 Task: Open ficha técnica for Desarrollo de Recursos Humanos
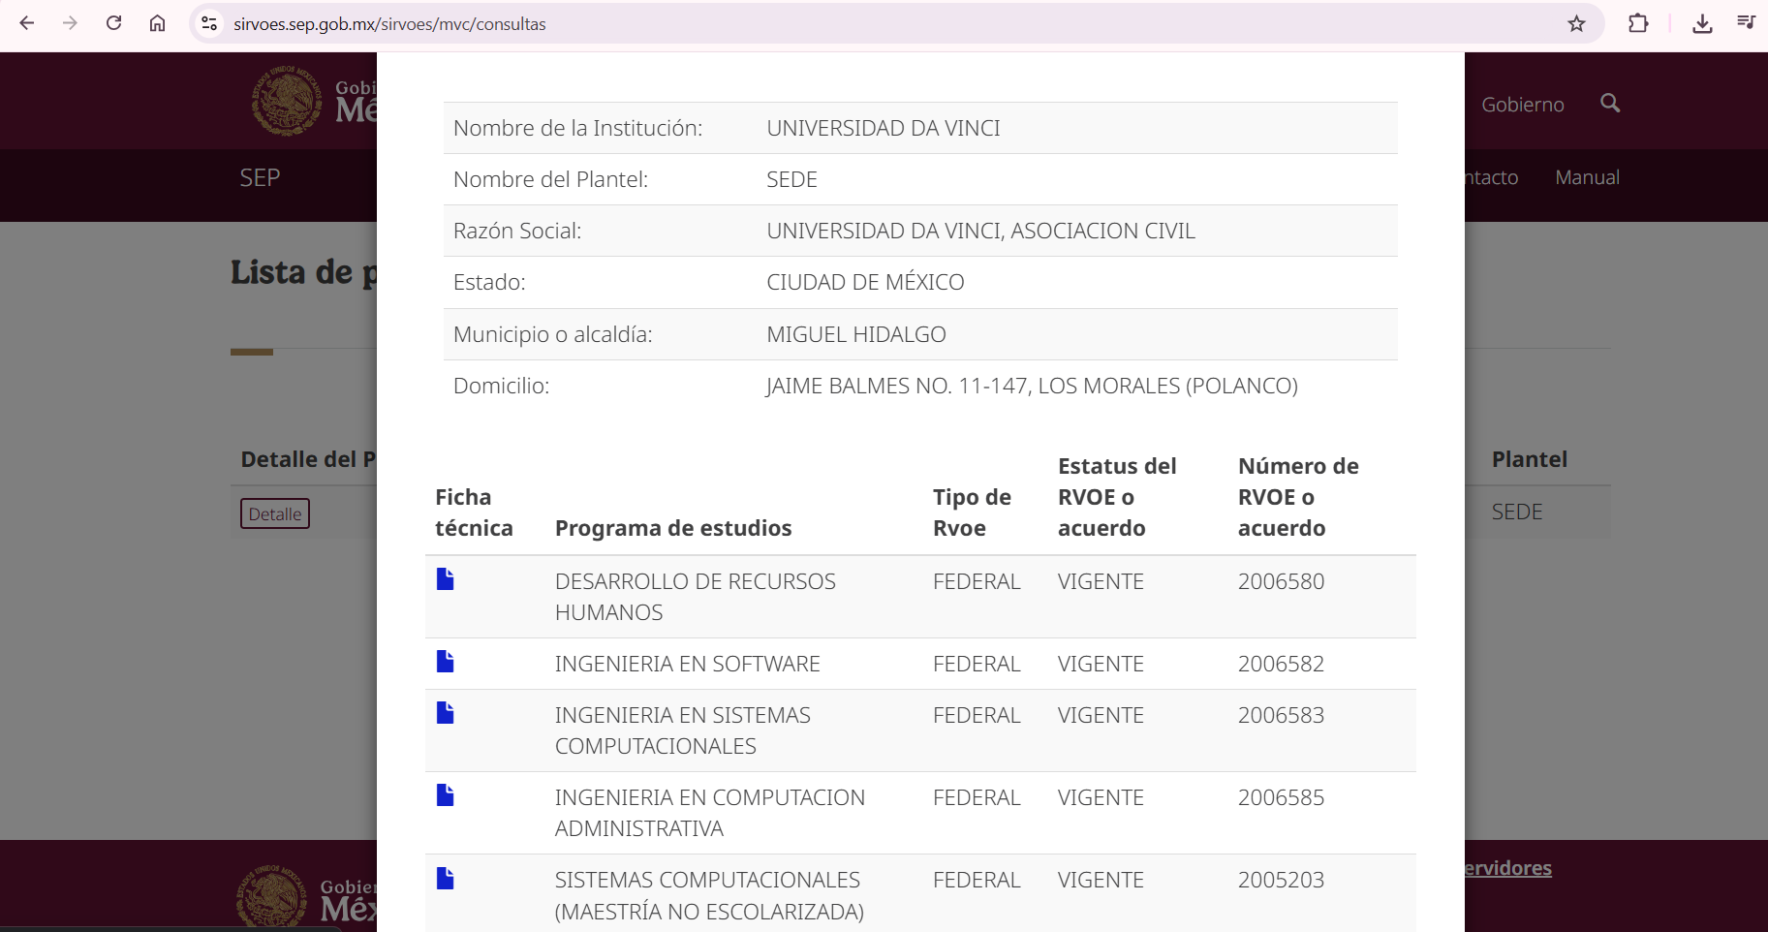click(x=445, y=579)
